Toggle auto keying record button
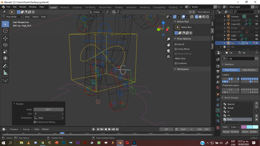 click(93, 129)
